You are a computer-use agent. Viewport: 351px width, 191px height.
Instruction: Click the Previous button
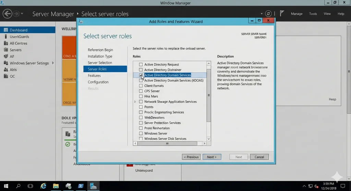191,157
